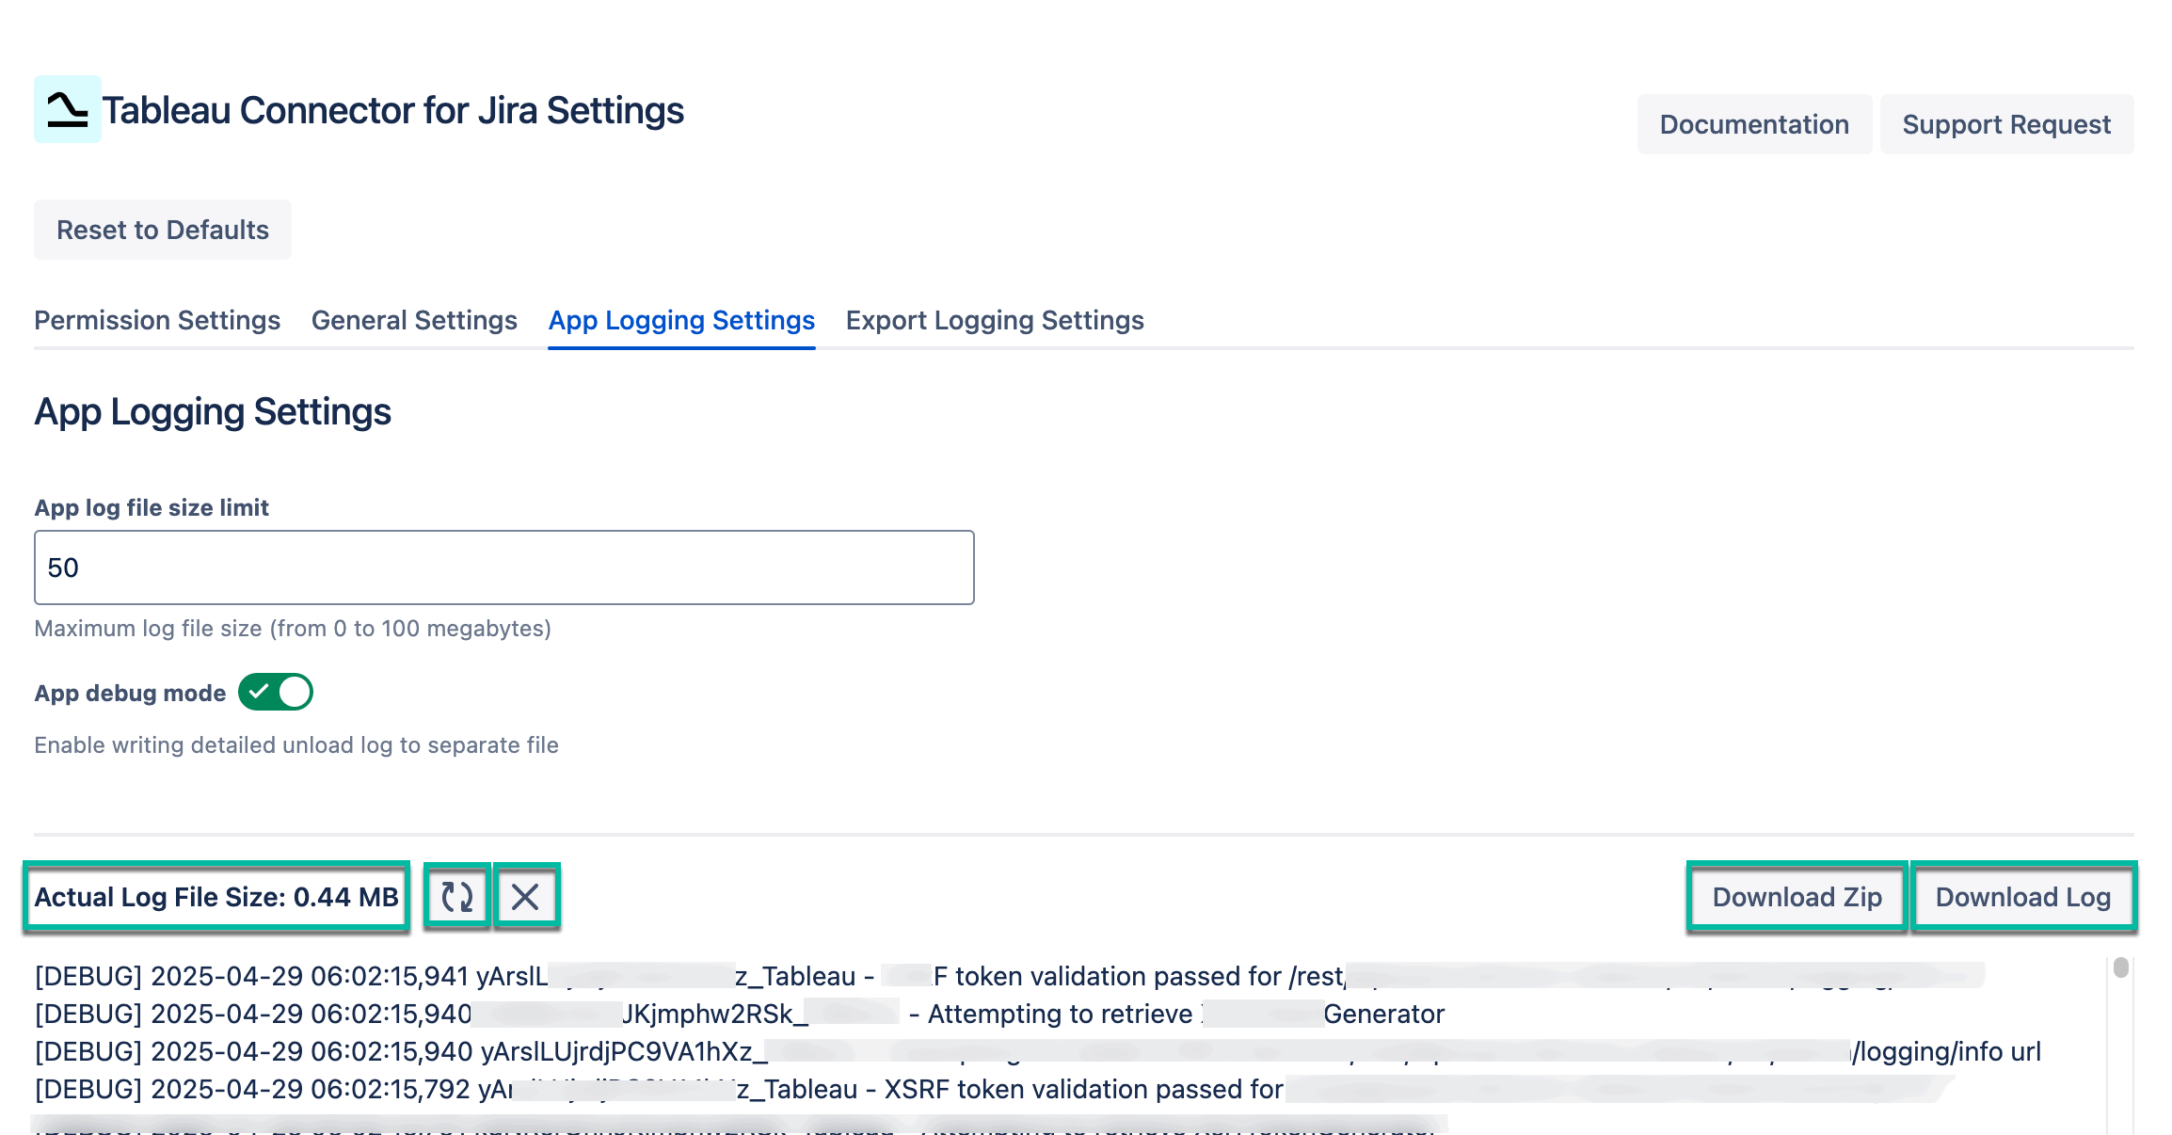Image resolution: width=2172 pixels, height=1135 pixels.
Task: Submit a Support Request
Action: coord(2006,123)
